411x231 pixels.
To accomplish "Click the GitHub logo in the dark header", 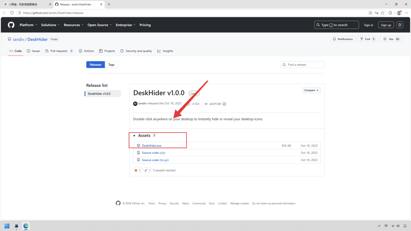I will coord(11,25).
